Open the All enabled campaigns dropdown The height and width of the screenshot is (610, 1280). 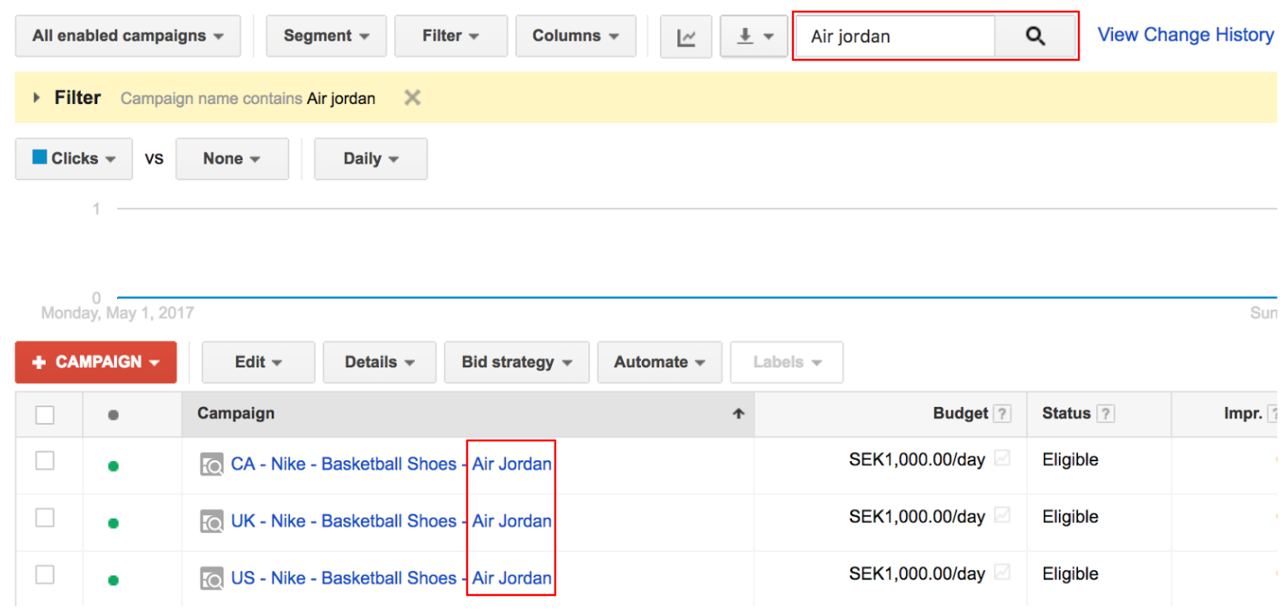[128, 37]
